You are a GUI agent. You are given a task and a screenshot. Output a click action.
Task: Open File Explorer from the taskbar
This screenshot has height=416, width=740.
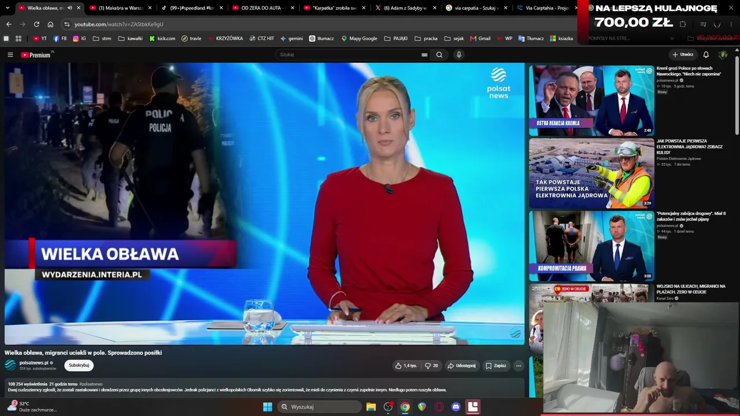[x=371, y=407]
